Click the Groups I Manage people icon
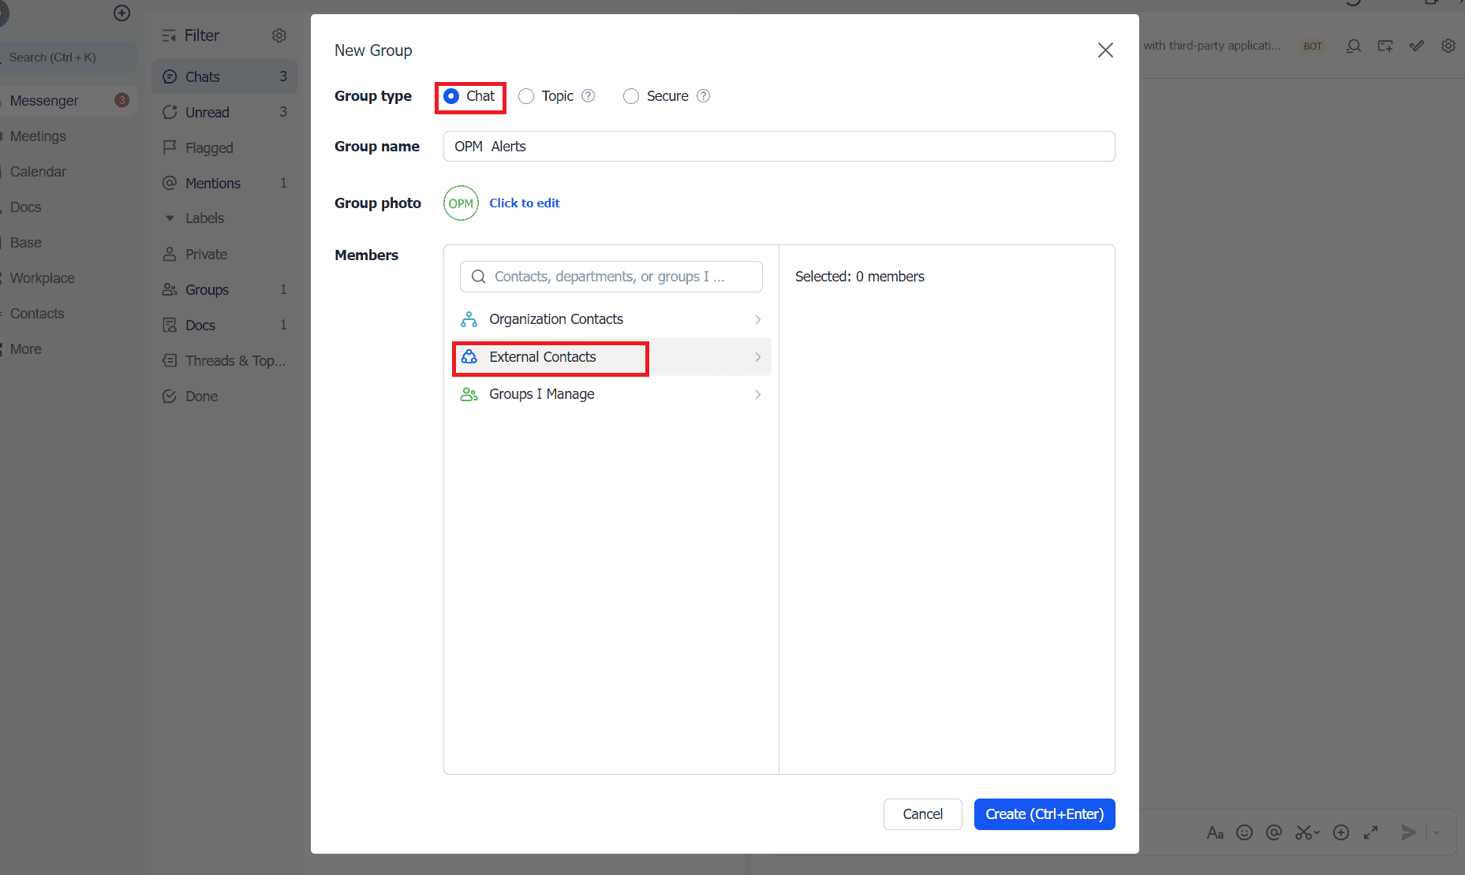Viewport: 1465px width, 875px height. tap(469, 394)
